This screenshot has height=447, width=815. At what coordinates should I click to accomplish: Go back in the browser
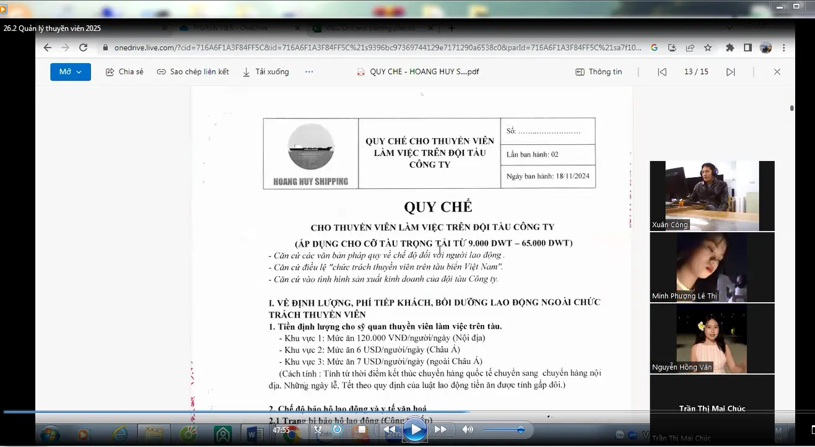coord(48,48)
